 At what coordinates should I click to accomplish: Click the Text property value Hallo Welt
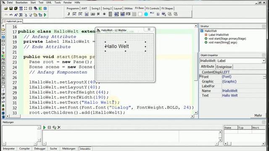click(x=230, y=96)
